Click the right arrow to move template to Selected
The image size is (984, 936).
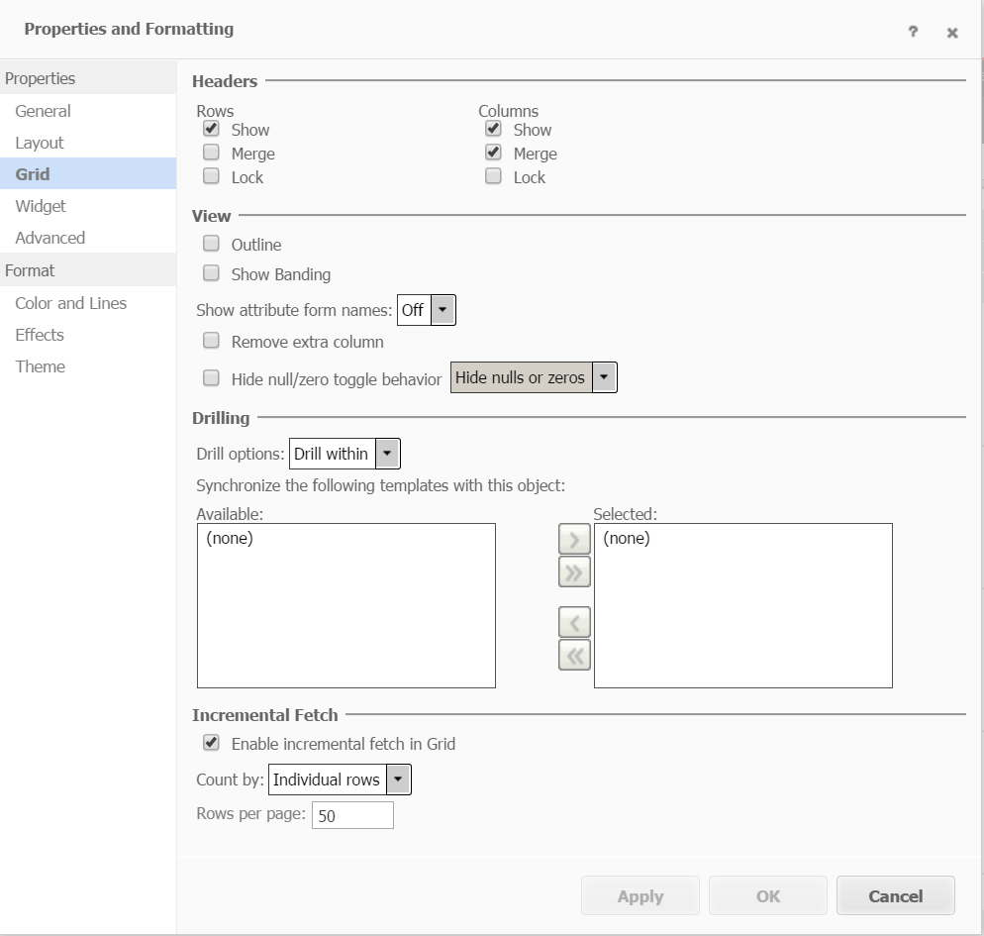pyautogui.click(x=573, y=539)
